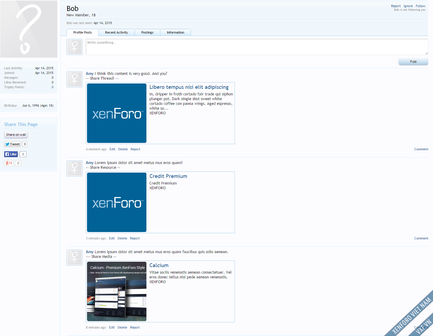Open the Postings tab

pyautogui.click(x=147, y=32)
